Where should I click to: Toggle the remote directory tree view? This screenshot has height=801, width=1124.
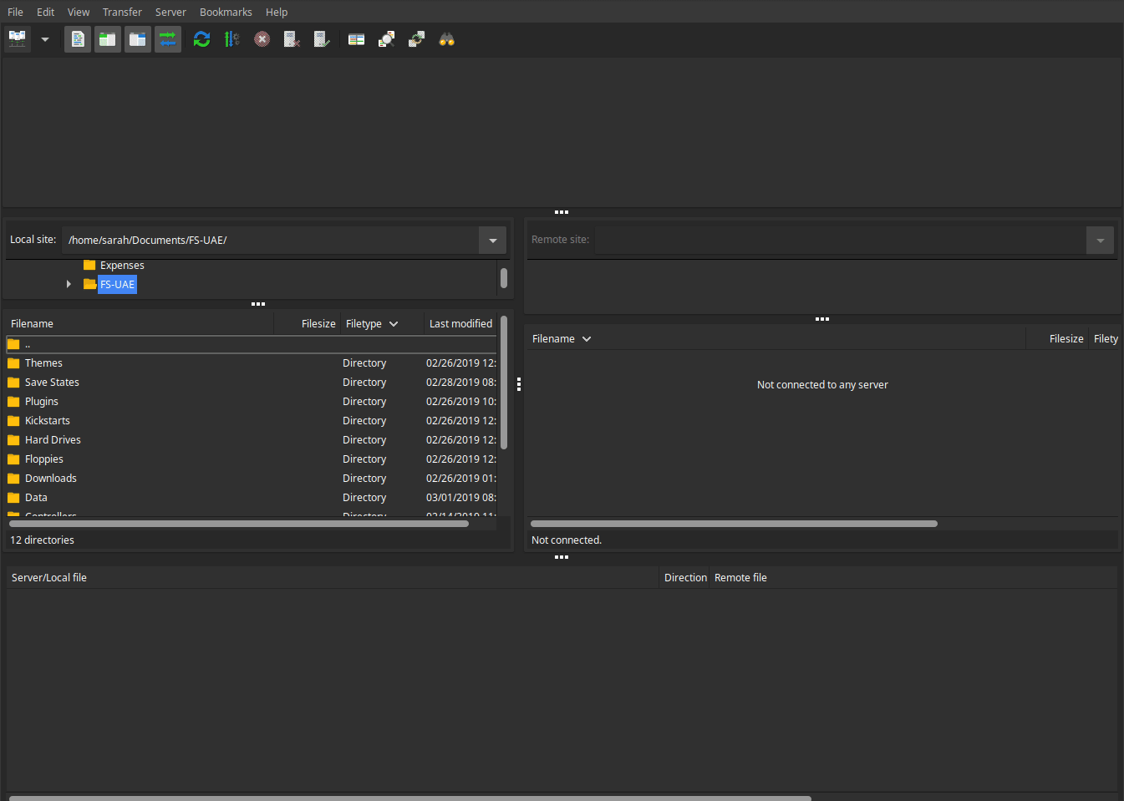click(x=137, y=38)
